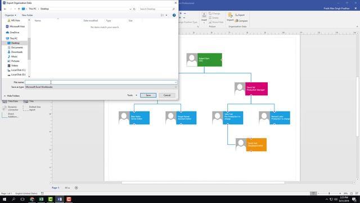Open address bar previous locations dropdown
The image size is (360, 203).
[x=130, y=9]
